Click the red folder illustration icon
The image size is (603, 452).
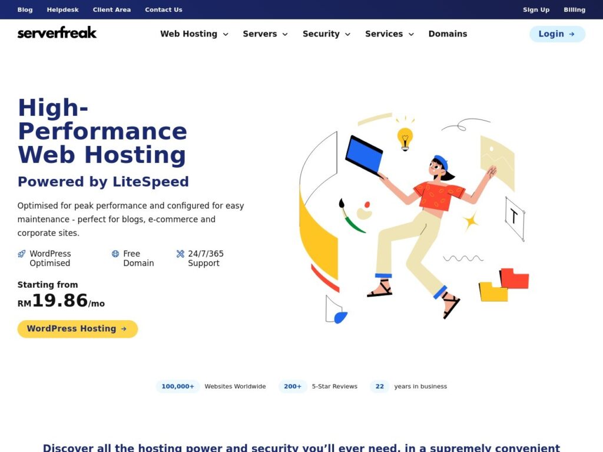tap(515, 278)
